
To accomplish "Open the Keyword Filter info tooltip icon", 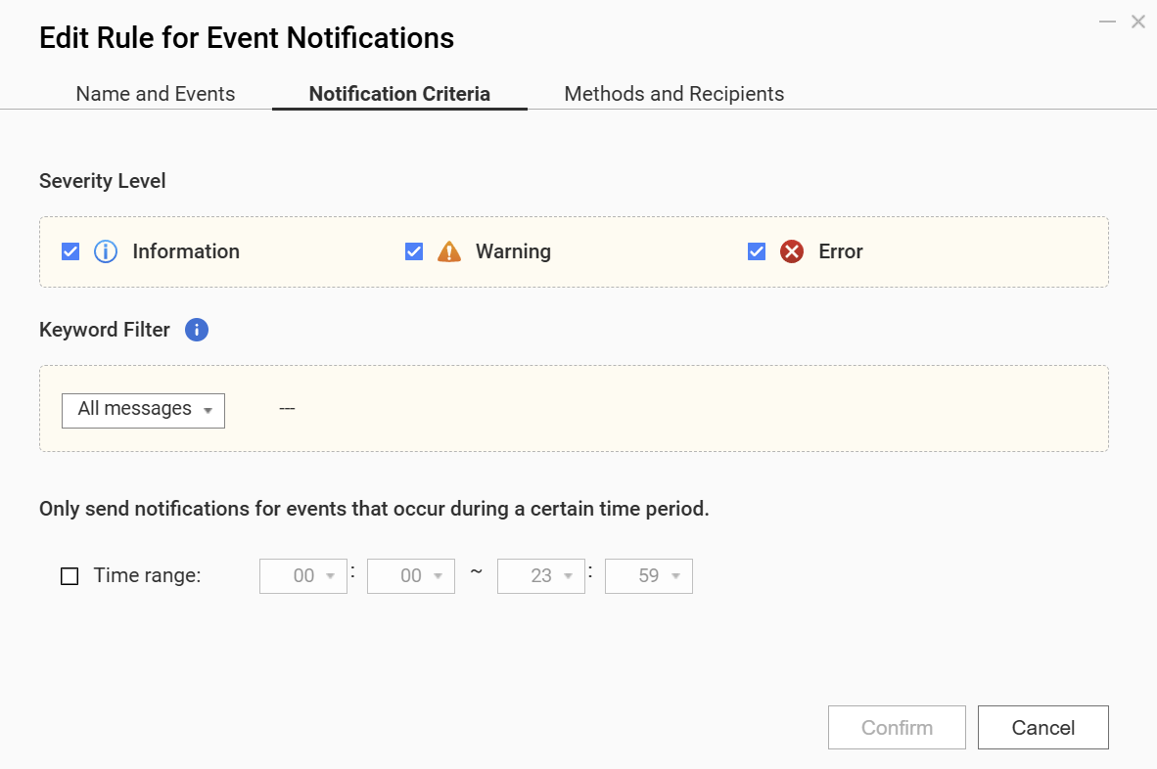I will pyautogui.click(x=197, y=330).
